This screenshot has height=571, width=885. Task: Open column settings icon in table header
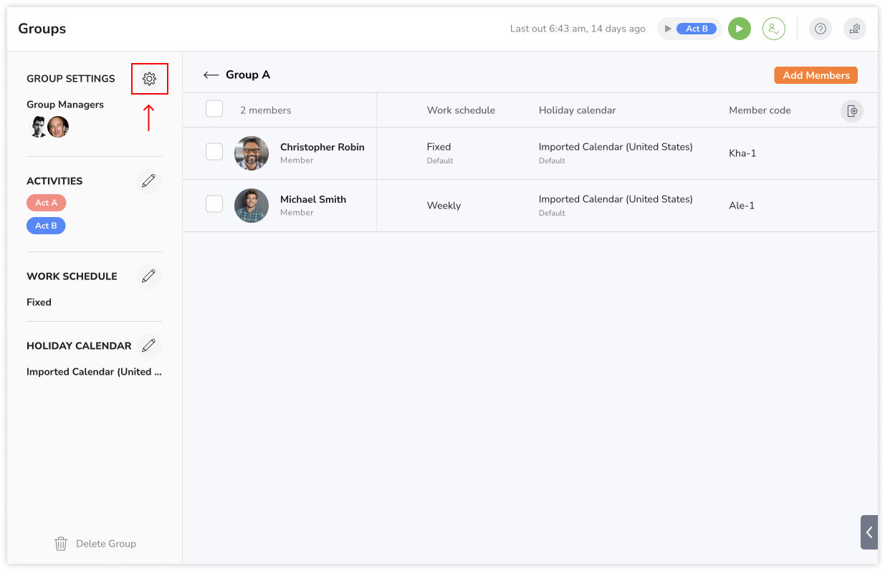pos(851,111)
